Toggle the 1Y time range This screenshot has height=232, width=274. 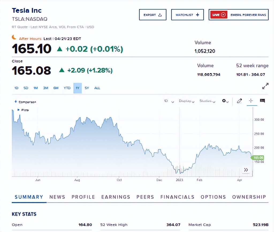pos(77,88)
